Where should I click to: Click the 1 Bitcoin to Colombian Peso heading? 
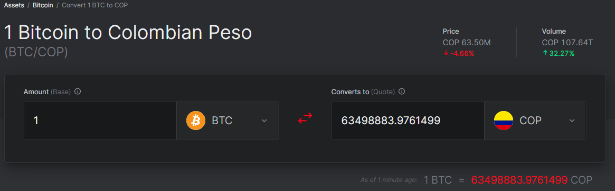pos(128,33)
